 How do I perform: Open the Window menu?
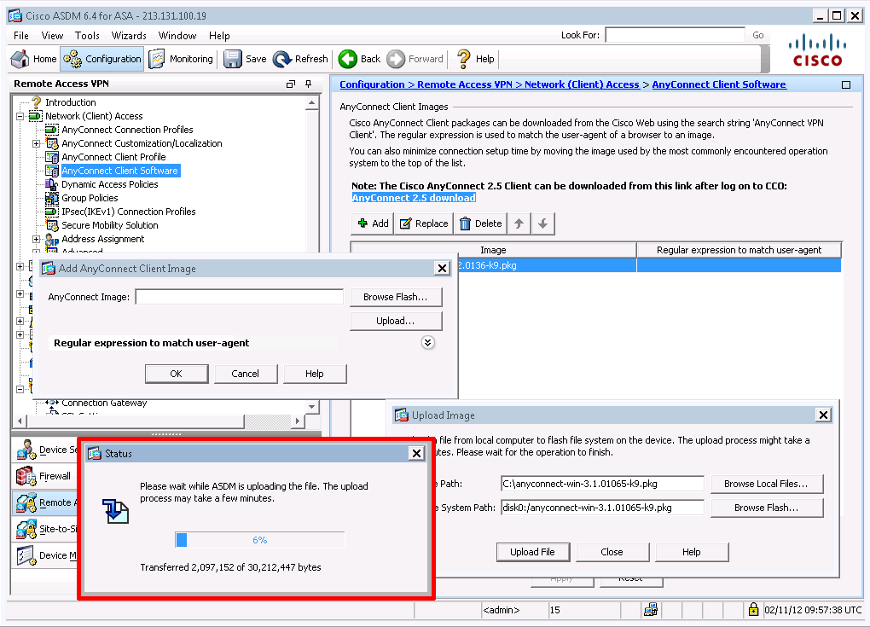177,36
